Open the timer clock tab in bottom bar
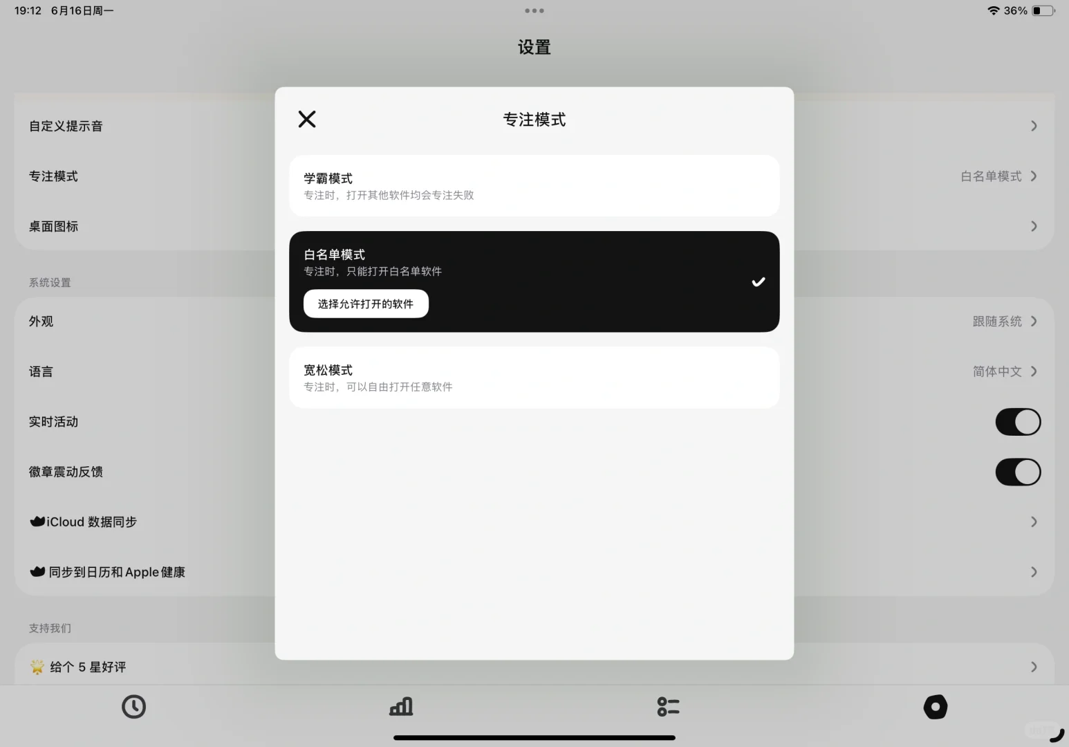The image size is (1069, 747). pyautogui.click(x=133, y=706)
